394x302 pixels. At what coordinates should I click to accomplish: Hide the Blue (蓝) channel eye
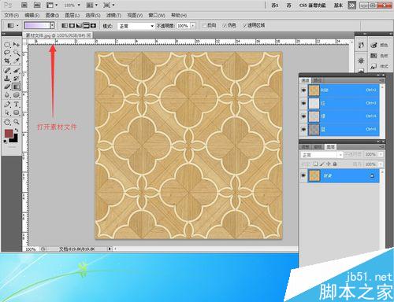point(303,129)
